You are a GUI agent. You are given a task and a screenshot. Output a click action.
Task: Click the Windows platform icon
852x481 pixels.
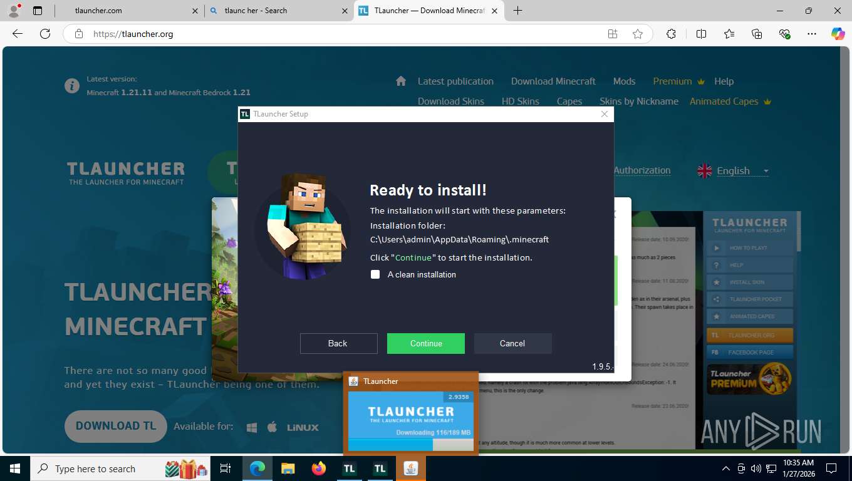click(252, 427)
